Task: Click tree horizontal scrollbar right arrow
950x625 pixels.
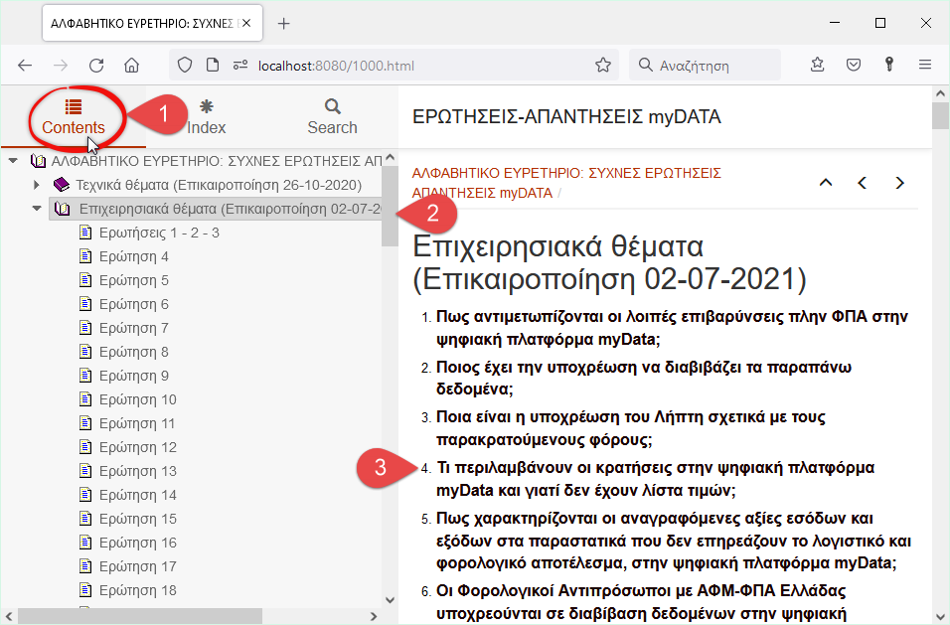Action: (x=374, y=616)
